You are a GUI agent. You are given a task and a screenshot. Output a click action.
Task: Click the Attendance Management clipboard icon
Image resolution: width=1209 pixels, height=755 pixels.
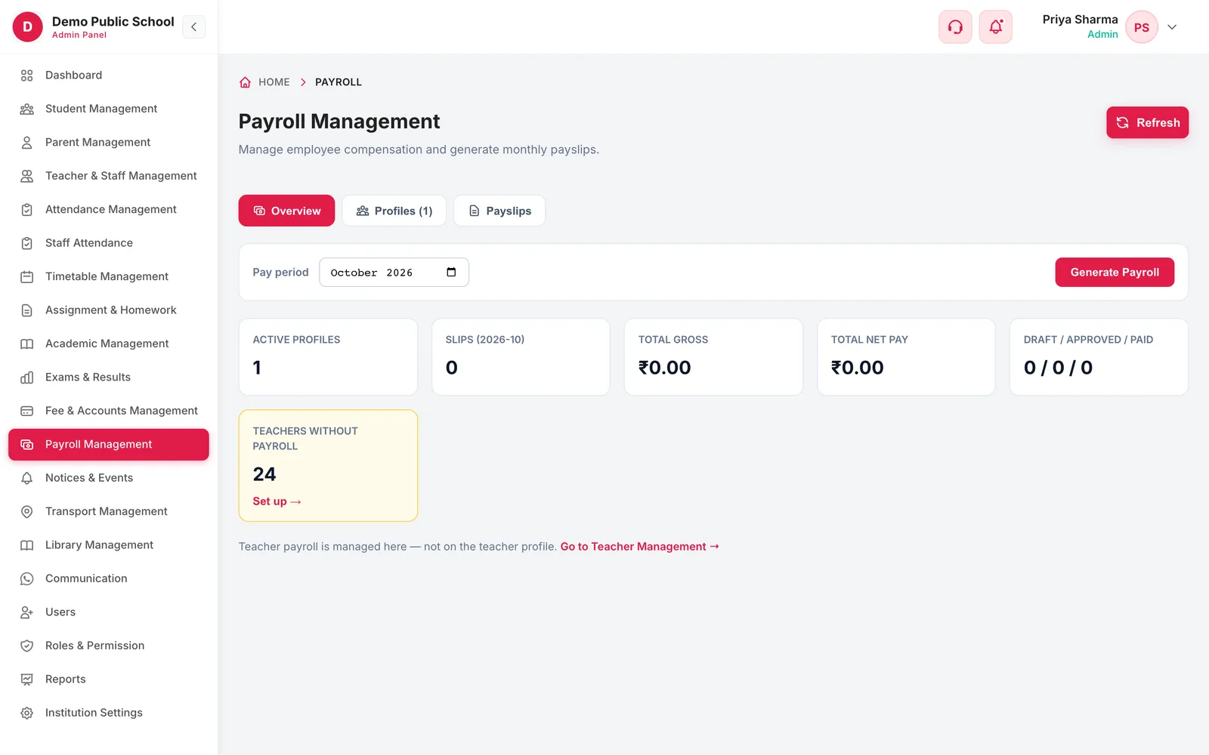[27, 210]
